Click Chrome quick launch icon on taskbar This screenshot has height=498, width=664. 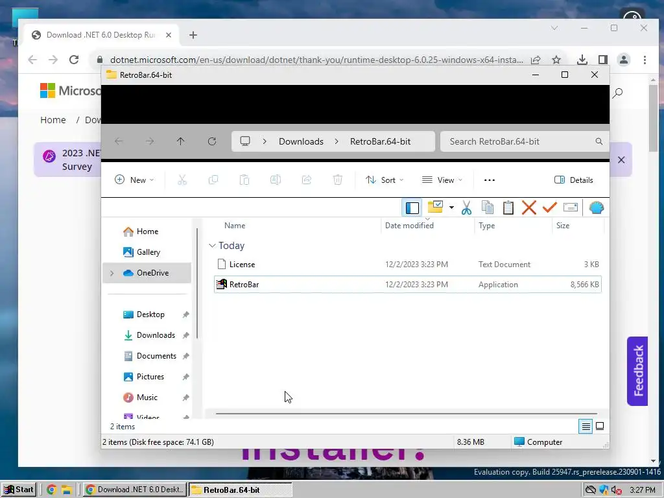(52, 490)
